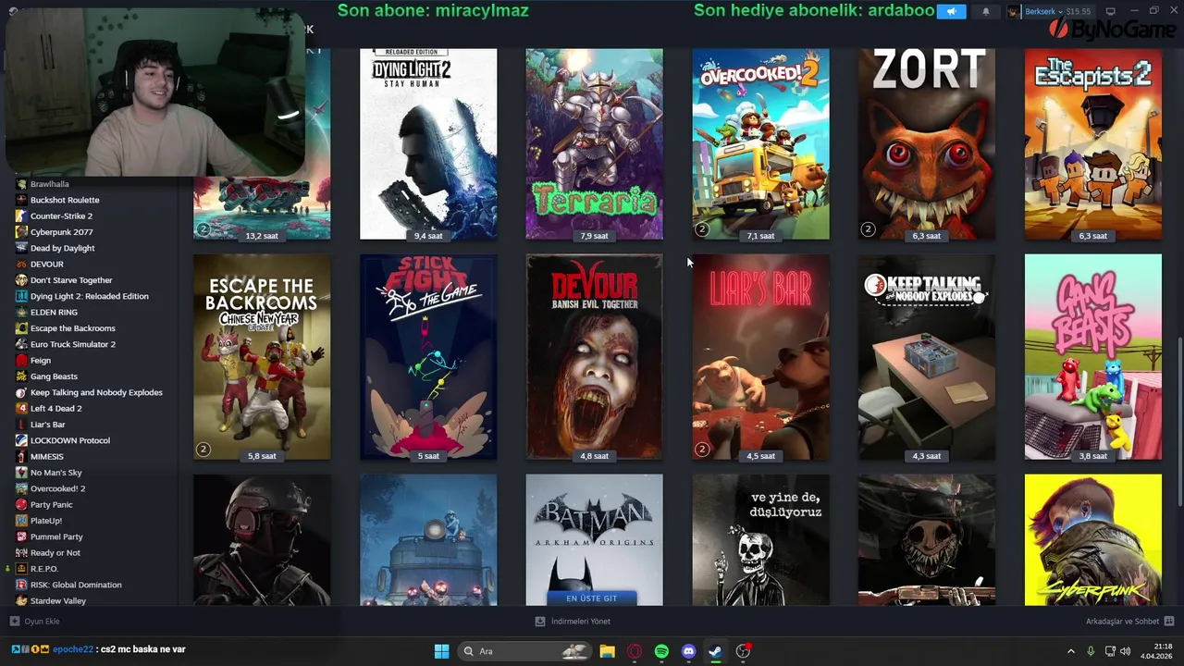Click the ELDEN RING icon in the sidebar
The image size is (1184, 666).
pyautogui.click(x=21, y=312)
